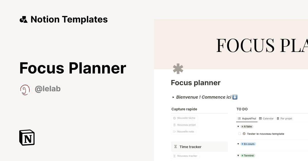This screenshot has width=308, height=161.
Task: Collapse the Terminé group
Action: (x=238, y=155)
